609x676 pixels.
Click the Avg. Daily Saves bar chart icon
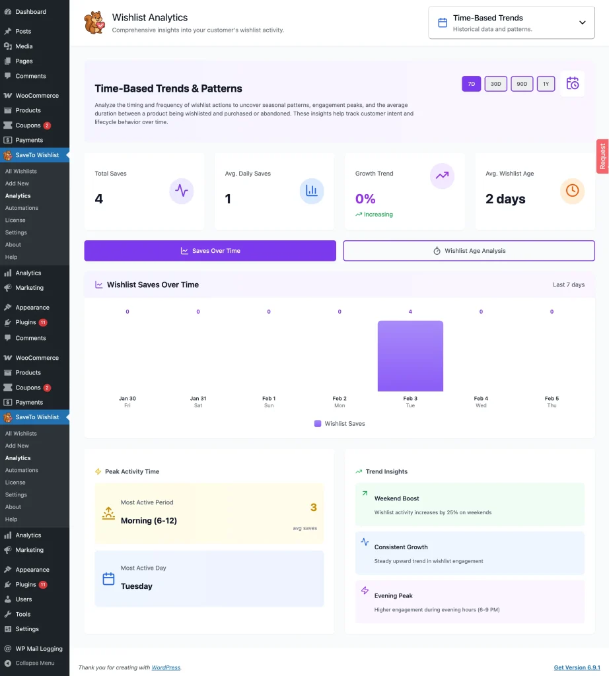click(311, 191)
